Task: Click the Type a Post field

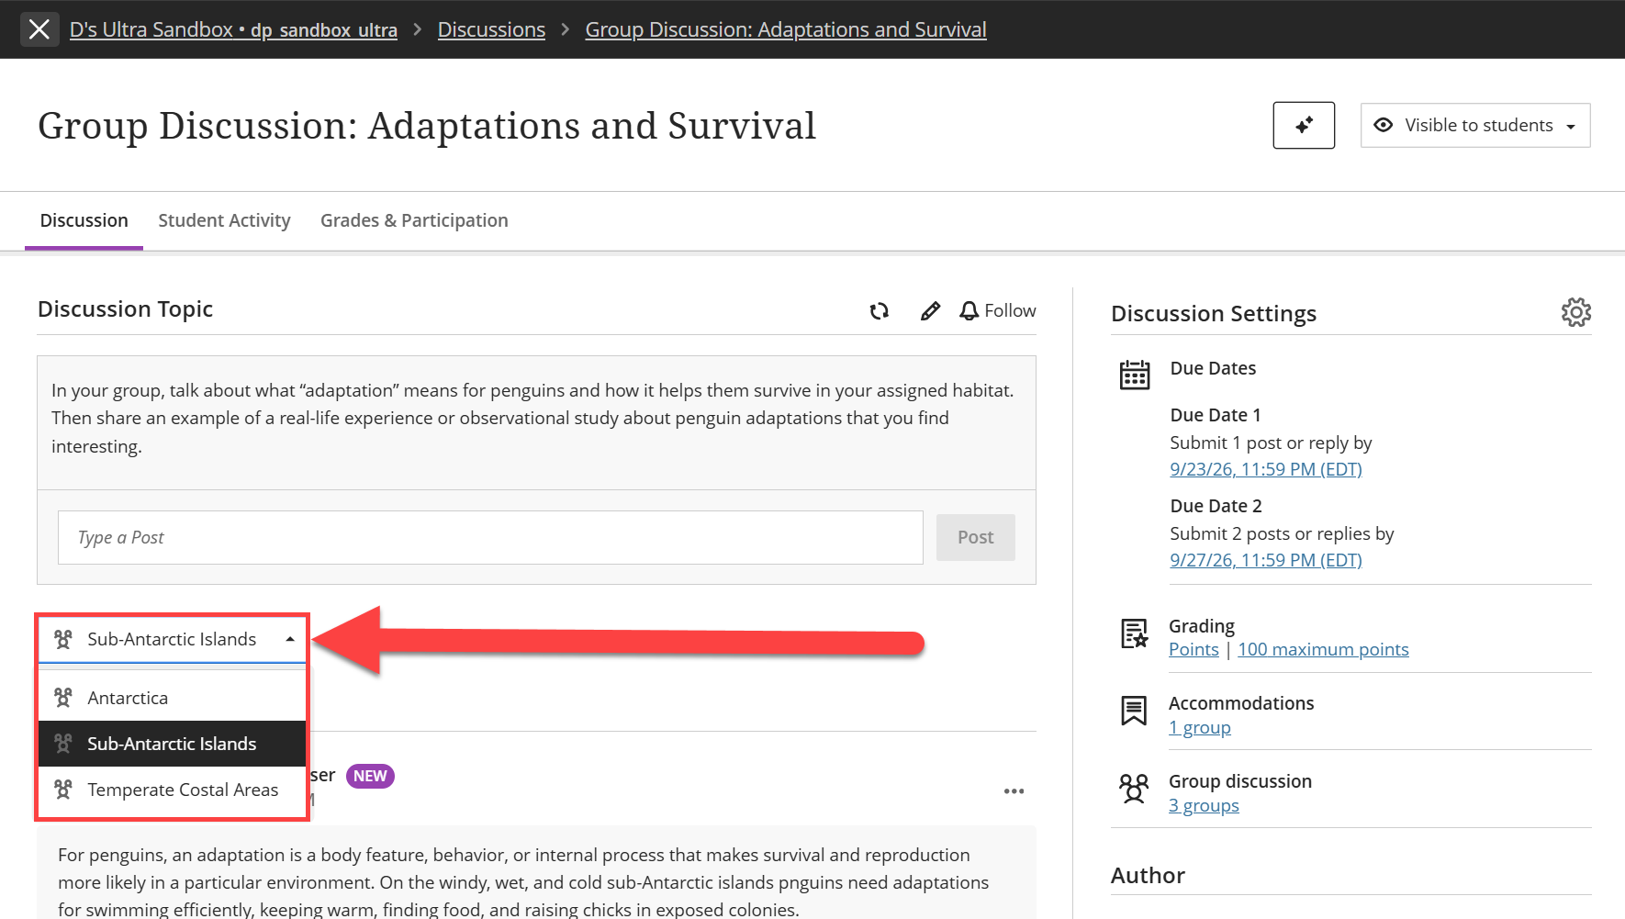Action: (x=490, y=537)
